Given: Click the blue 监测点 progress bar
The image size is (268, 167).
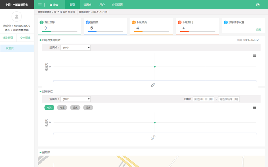Looking at the screenshot, I should point(105,31).
